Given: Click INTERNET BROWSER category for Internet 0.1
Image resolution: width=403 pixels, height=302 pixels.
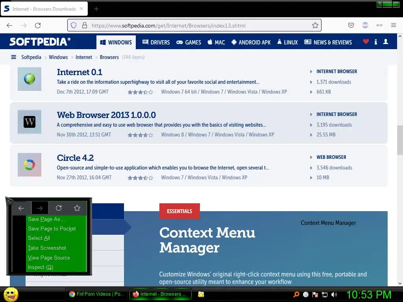Looking at the screenshot, I should coord(337,72).
